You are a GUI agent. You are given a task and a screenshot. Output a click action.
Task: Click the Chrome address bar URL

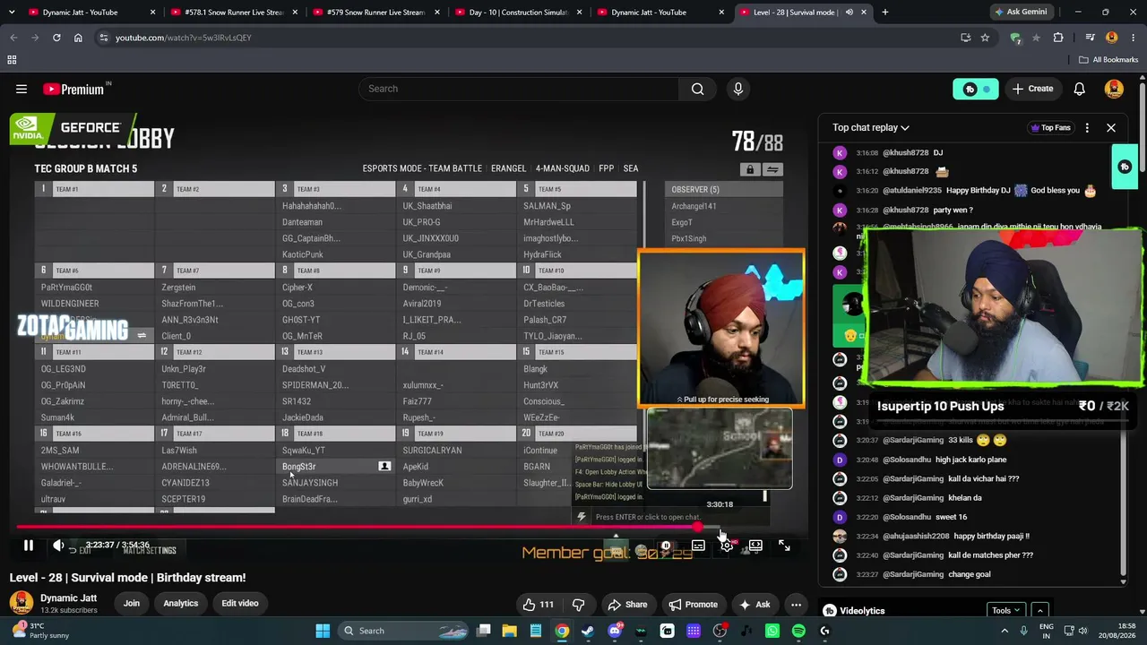[x=184, y=38]
